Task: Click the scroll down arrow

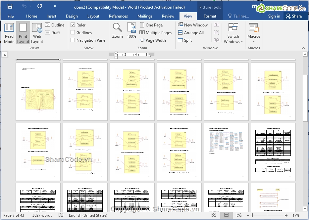Action: 305,208
